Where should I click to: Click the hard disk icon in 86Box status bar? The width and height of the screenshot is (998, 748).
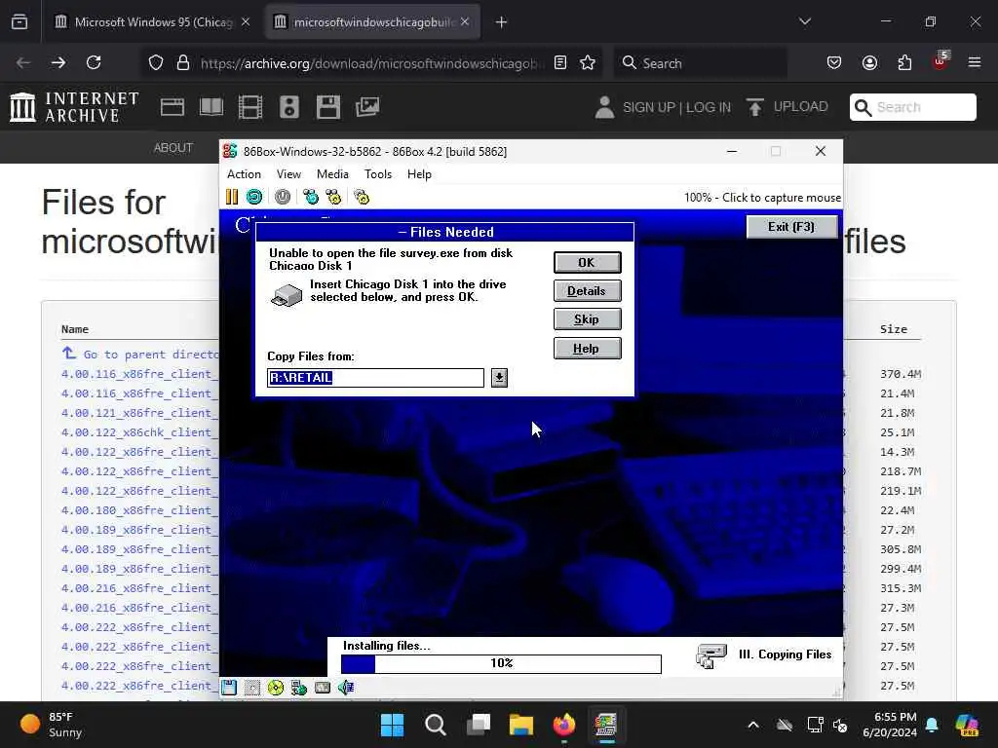click(x=323, y=688)
